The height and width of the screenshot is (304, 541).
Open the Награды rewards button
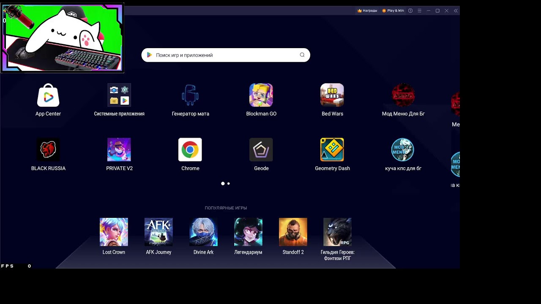click(367, 11)
